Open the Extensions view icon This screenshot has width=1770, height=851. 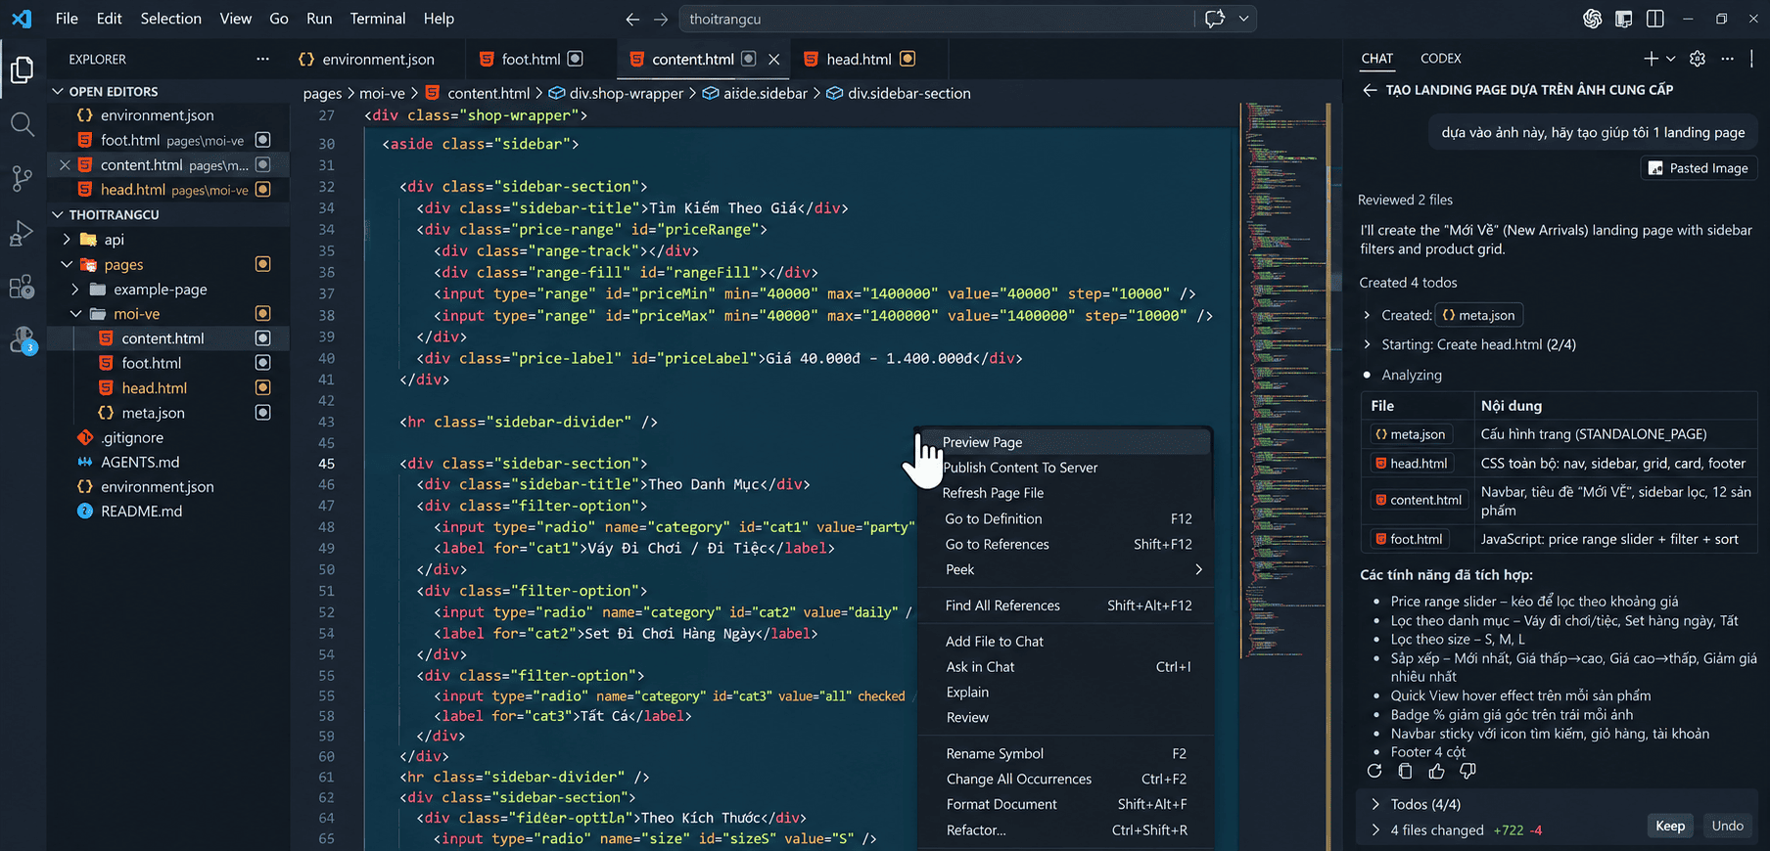pyautogui.click(x=22, y=287)
